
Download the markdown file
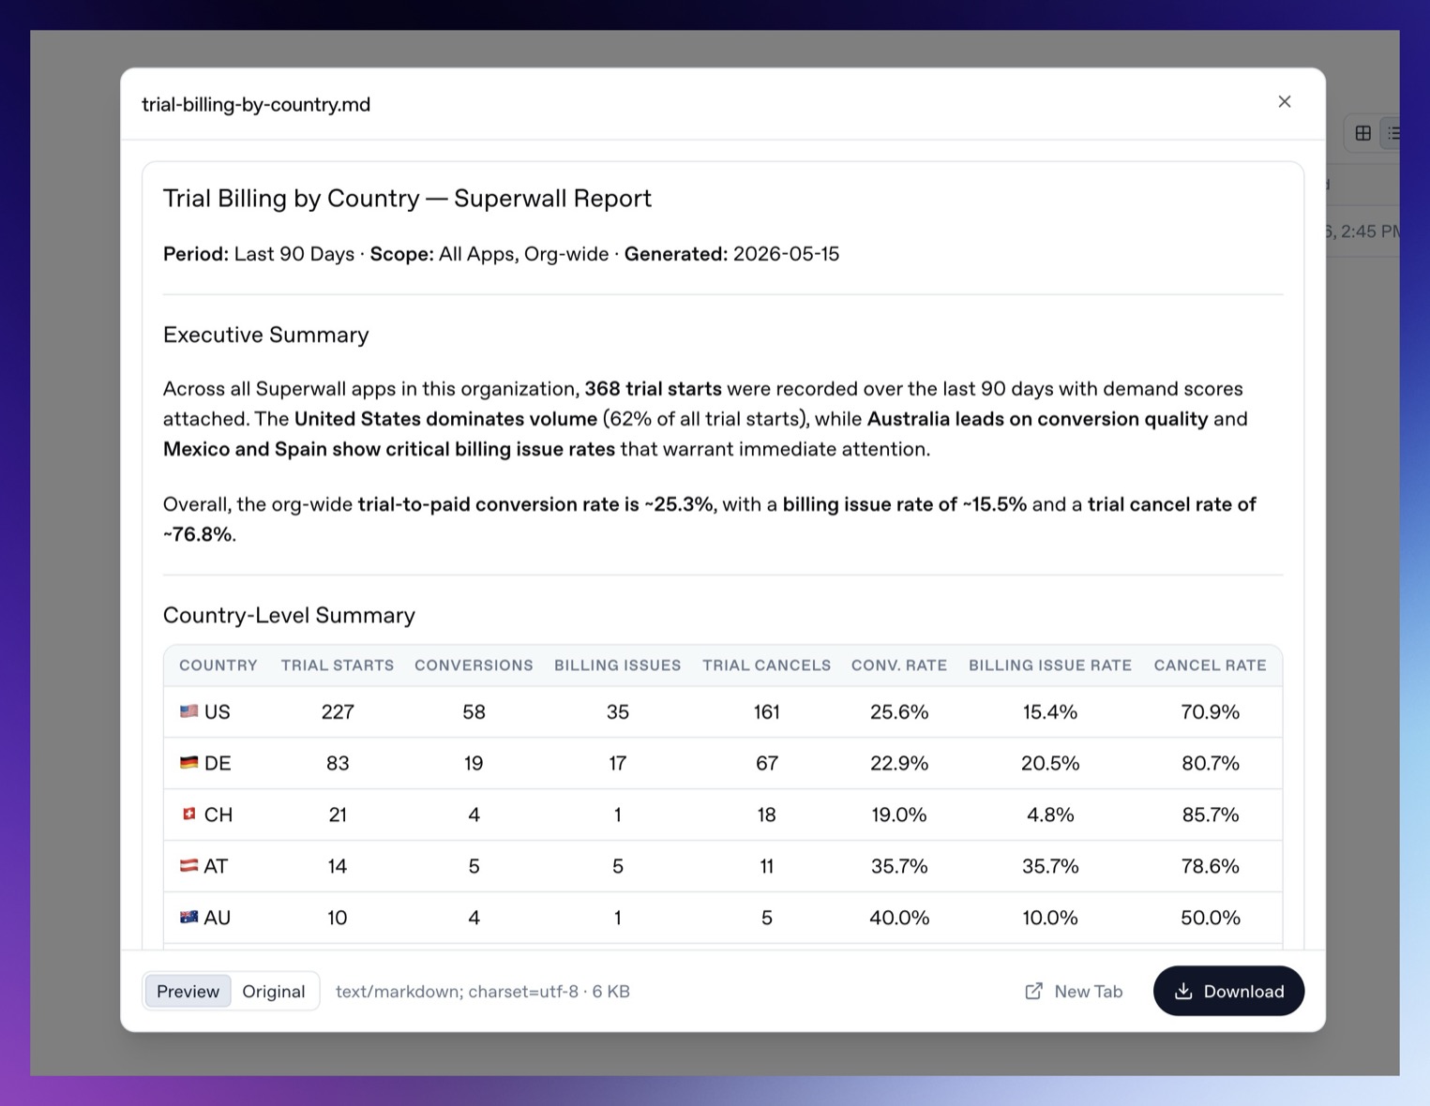[x=1228, y=991]
